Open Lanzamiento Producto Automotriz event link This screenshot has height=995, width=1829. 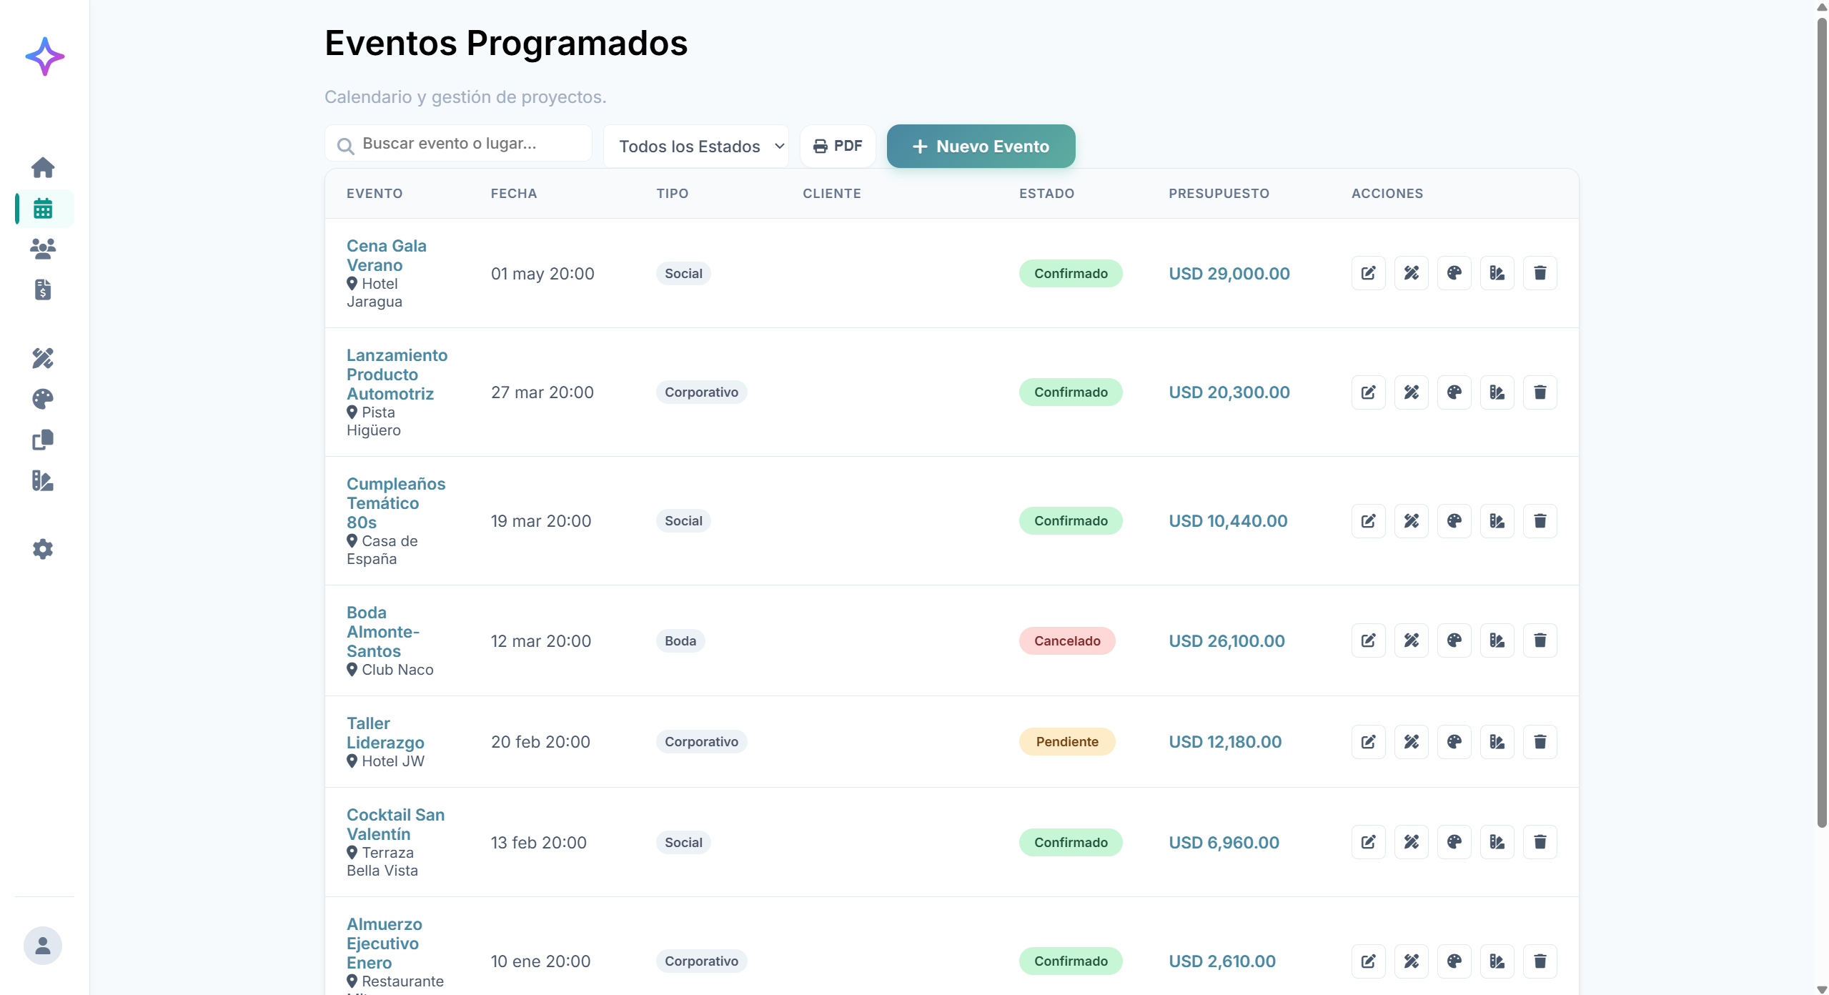(397, 374)
